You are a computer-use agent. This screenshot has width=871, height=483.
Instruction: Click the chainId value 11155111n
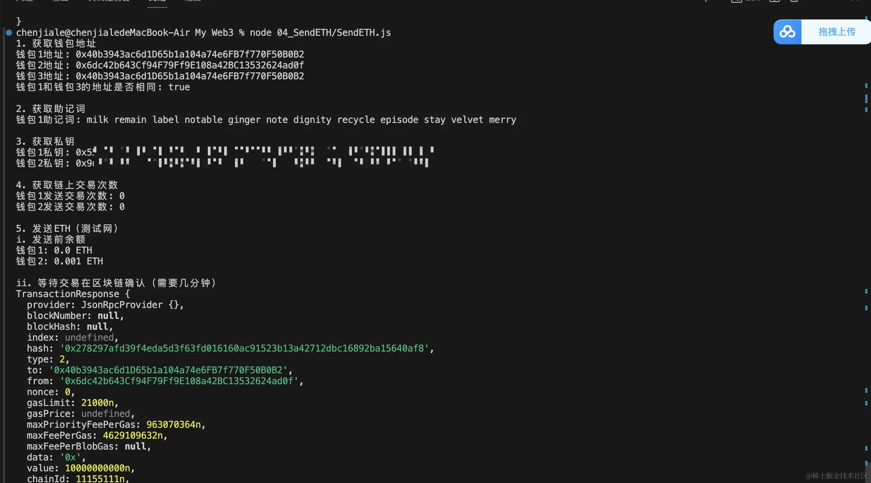pyautogui.click(x=100, y=479)
